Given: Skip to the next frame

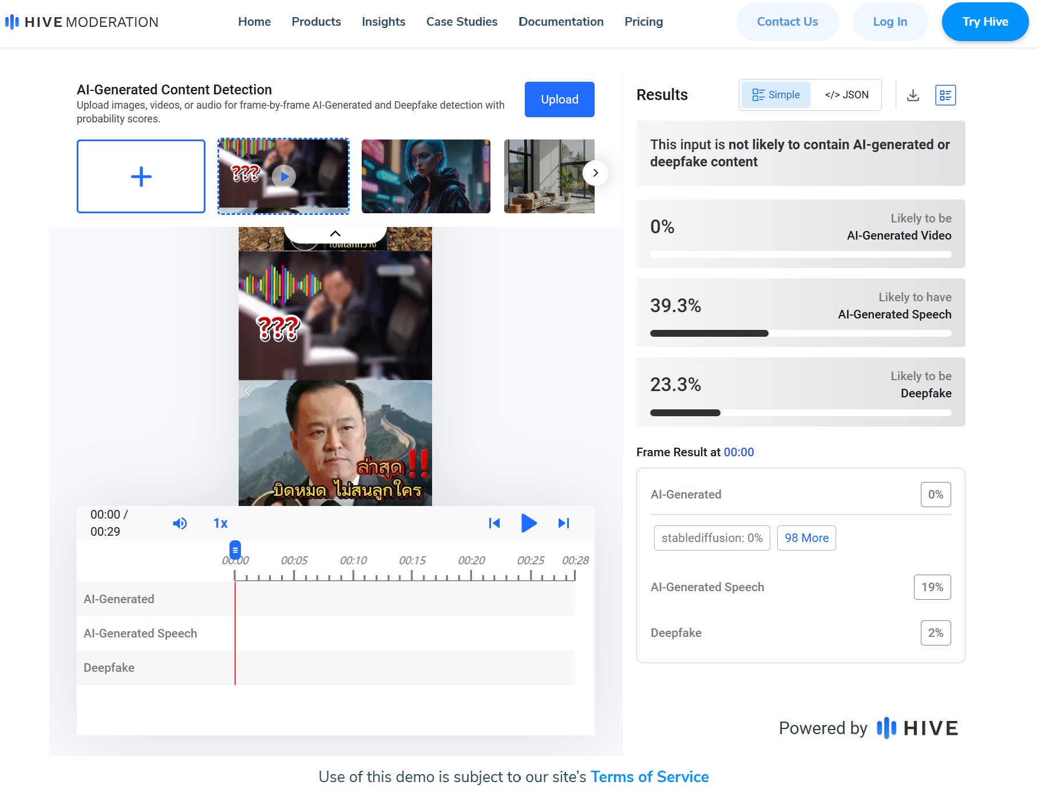Looking at the screenshot, I should [564, 523].
